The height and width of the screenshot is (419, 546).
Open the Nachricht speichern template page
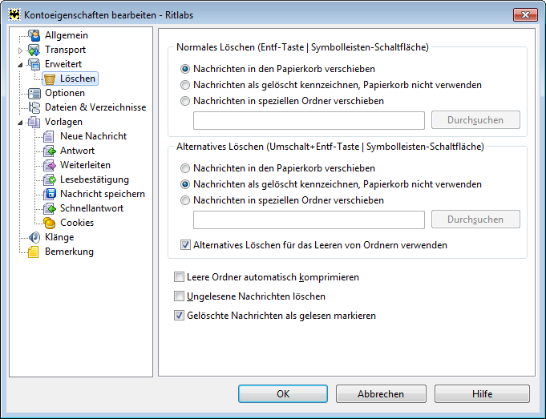[x=103, y=194]
